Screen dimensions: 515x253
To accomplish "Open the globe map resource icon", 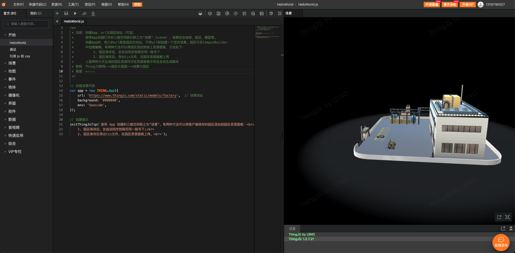I will point(227,13).
